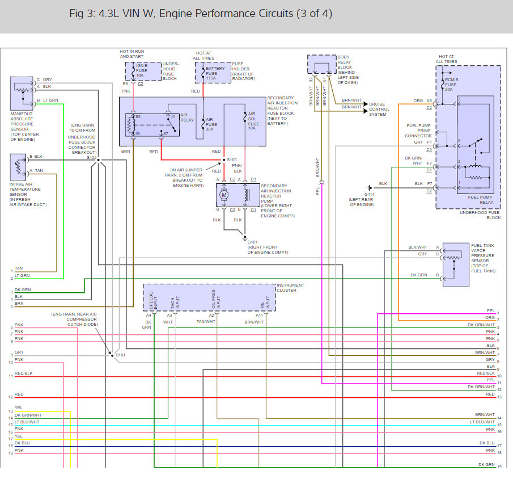Click the "ECM B FUSE 20A" label
The width and height of the screenshot is (513, 479).
point(451,85)
